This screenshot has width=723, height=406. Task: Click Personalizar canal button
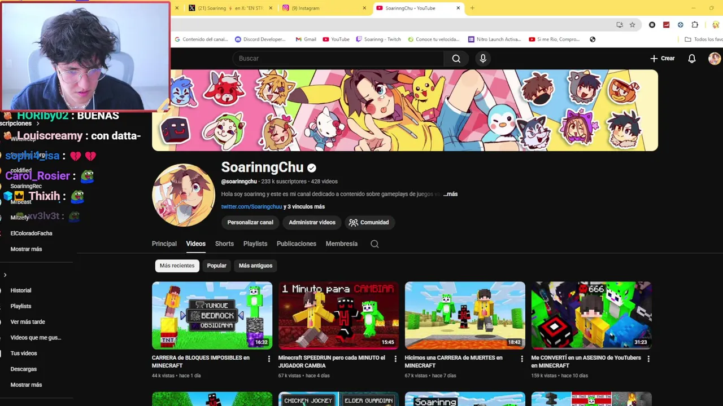coord(250,223)
